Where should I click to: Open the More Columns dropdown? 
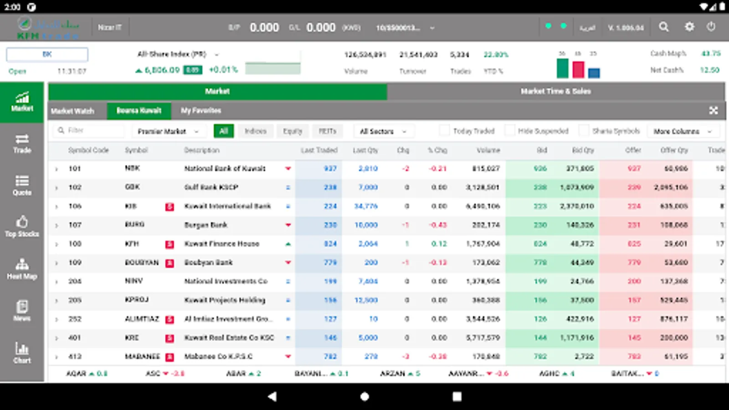(683, 131)
